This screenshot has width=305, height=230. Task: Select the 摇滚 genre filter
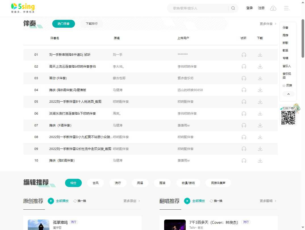pyautogui.click(x=162, y=183)
